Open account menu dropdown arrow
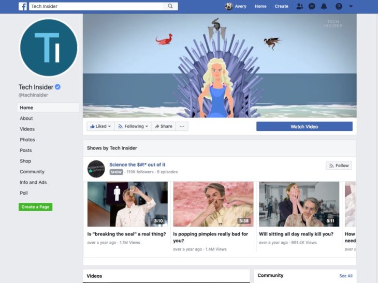The height and width of the screenshot is (283, 378). 351,6
